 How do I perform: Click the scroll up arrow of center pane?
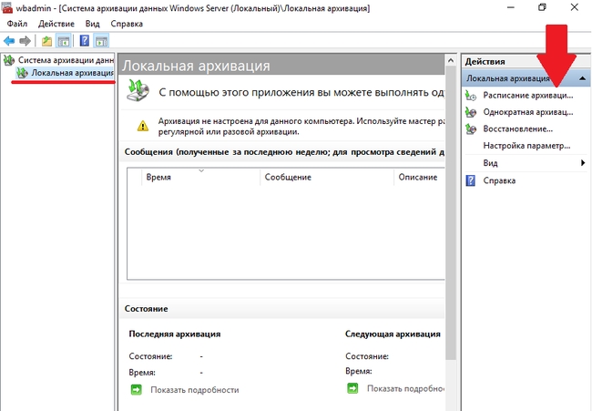(x=451, y=60)
